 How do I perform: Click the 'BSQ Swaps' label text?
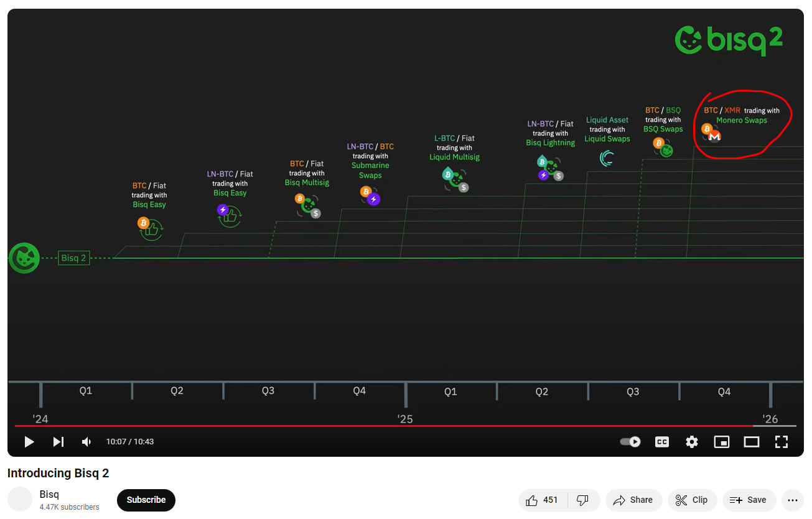pos(663,129)
